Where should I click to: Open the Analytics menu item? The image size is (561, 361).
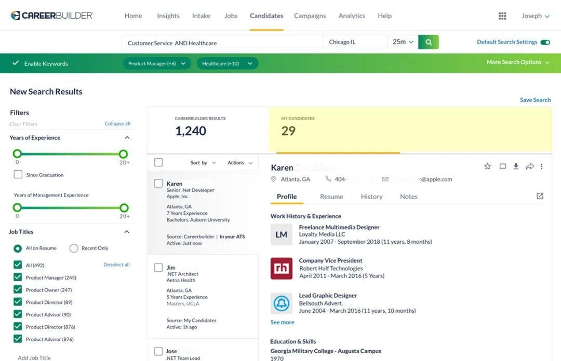tap(352, 16)
